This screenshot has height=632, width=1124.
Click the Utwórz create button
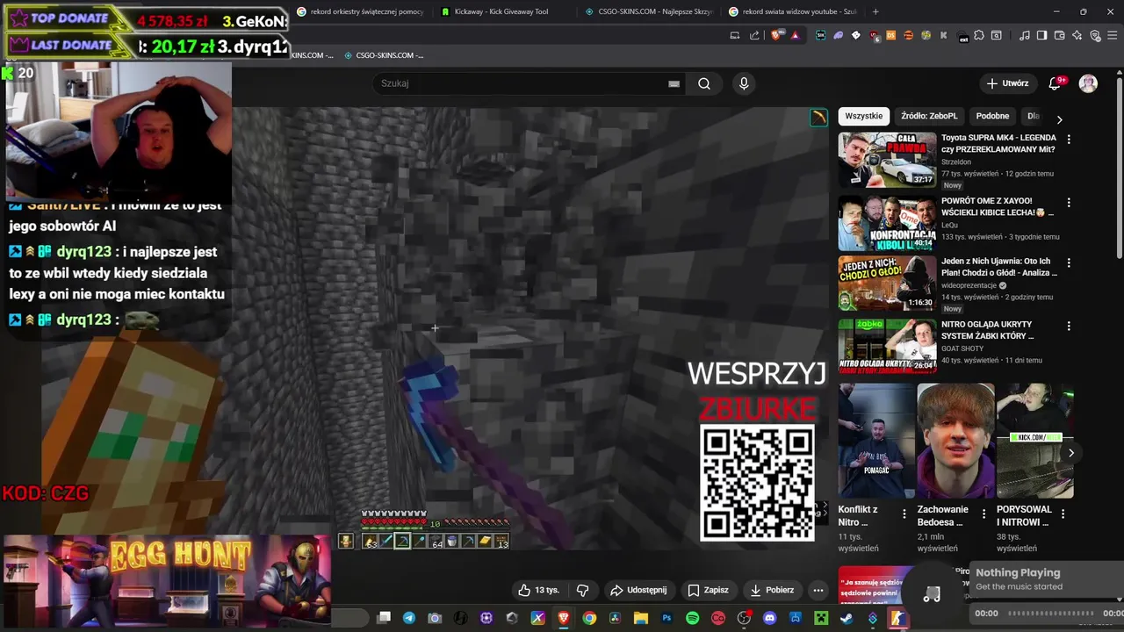[x=1007, y=83]
